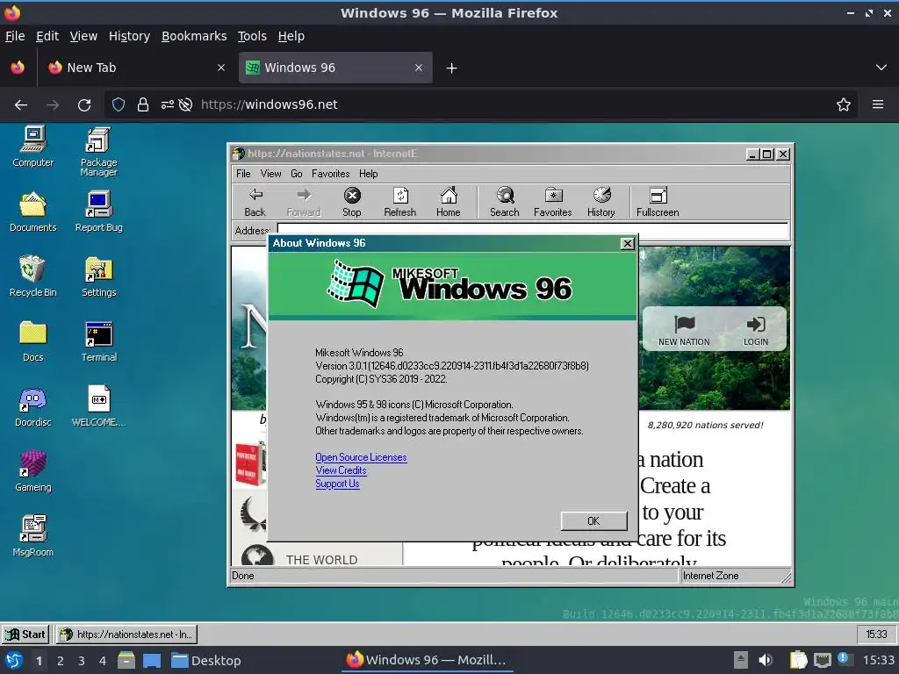Click the InternetE title bar
This screenshot has width=899, height=674.
(x=487, y=154)
